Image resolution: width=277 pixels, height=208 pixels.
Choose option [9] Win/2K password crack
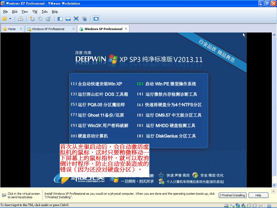(100, 126)
